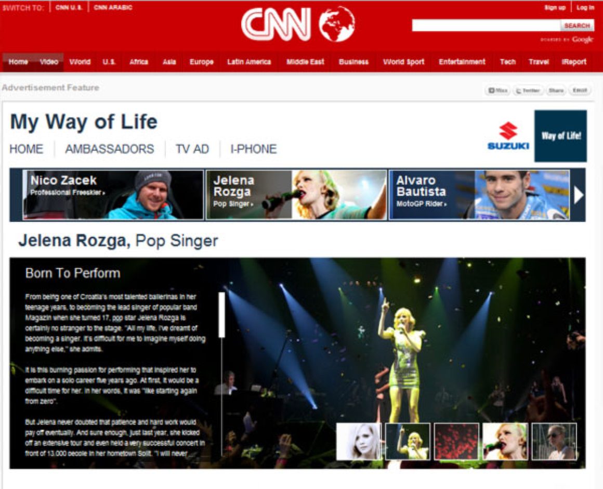
Task: Go to My Way of Life HOME tab
Action: [x=26, y=149]
